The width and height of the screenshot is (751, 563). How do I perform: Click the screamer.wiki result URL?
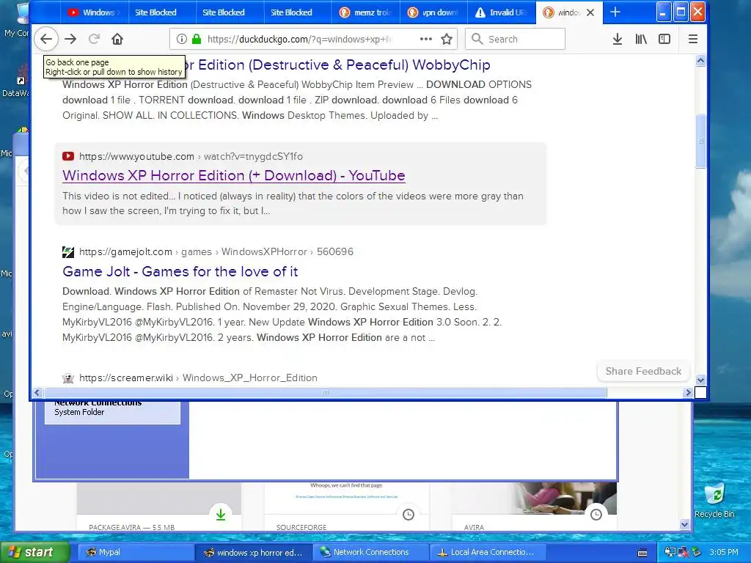tap(198, 378)
